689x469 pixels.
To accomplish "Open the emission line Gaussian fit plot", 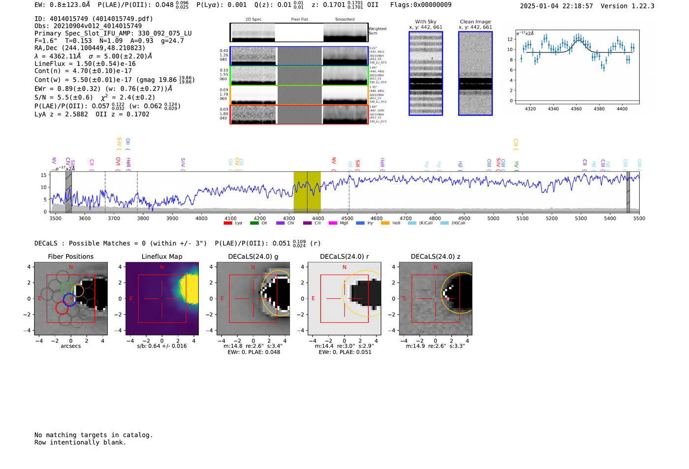I will (x=577, y=67).
